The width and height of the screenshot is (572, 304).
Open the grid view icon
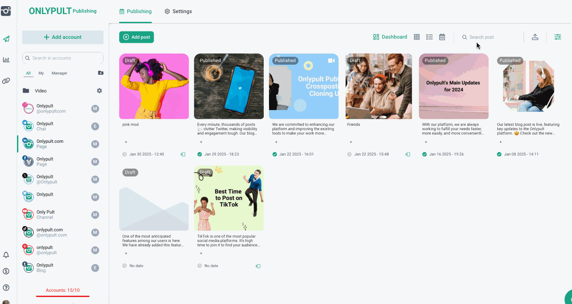click(x=417, y=37)
